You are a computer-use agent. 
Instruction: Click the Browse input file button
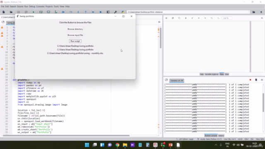pyautogui.click(x=75, y=35)
